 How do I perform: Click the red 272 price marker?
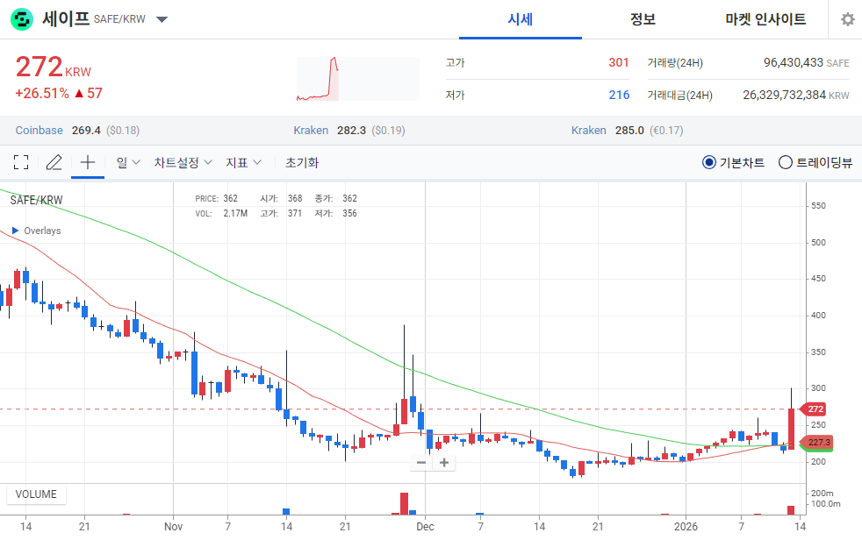(x=814, y=409)
